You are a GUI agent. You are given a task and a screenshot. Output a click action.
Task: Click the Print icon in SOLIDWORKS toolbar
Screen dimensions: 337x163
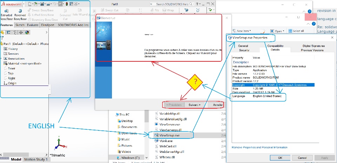pyautogui.click(x=48, y=4)
